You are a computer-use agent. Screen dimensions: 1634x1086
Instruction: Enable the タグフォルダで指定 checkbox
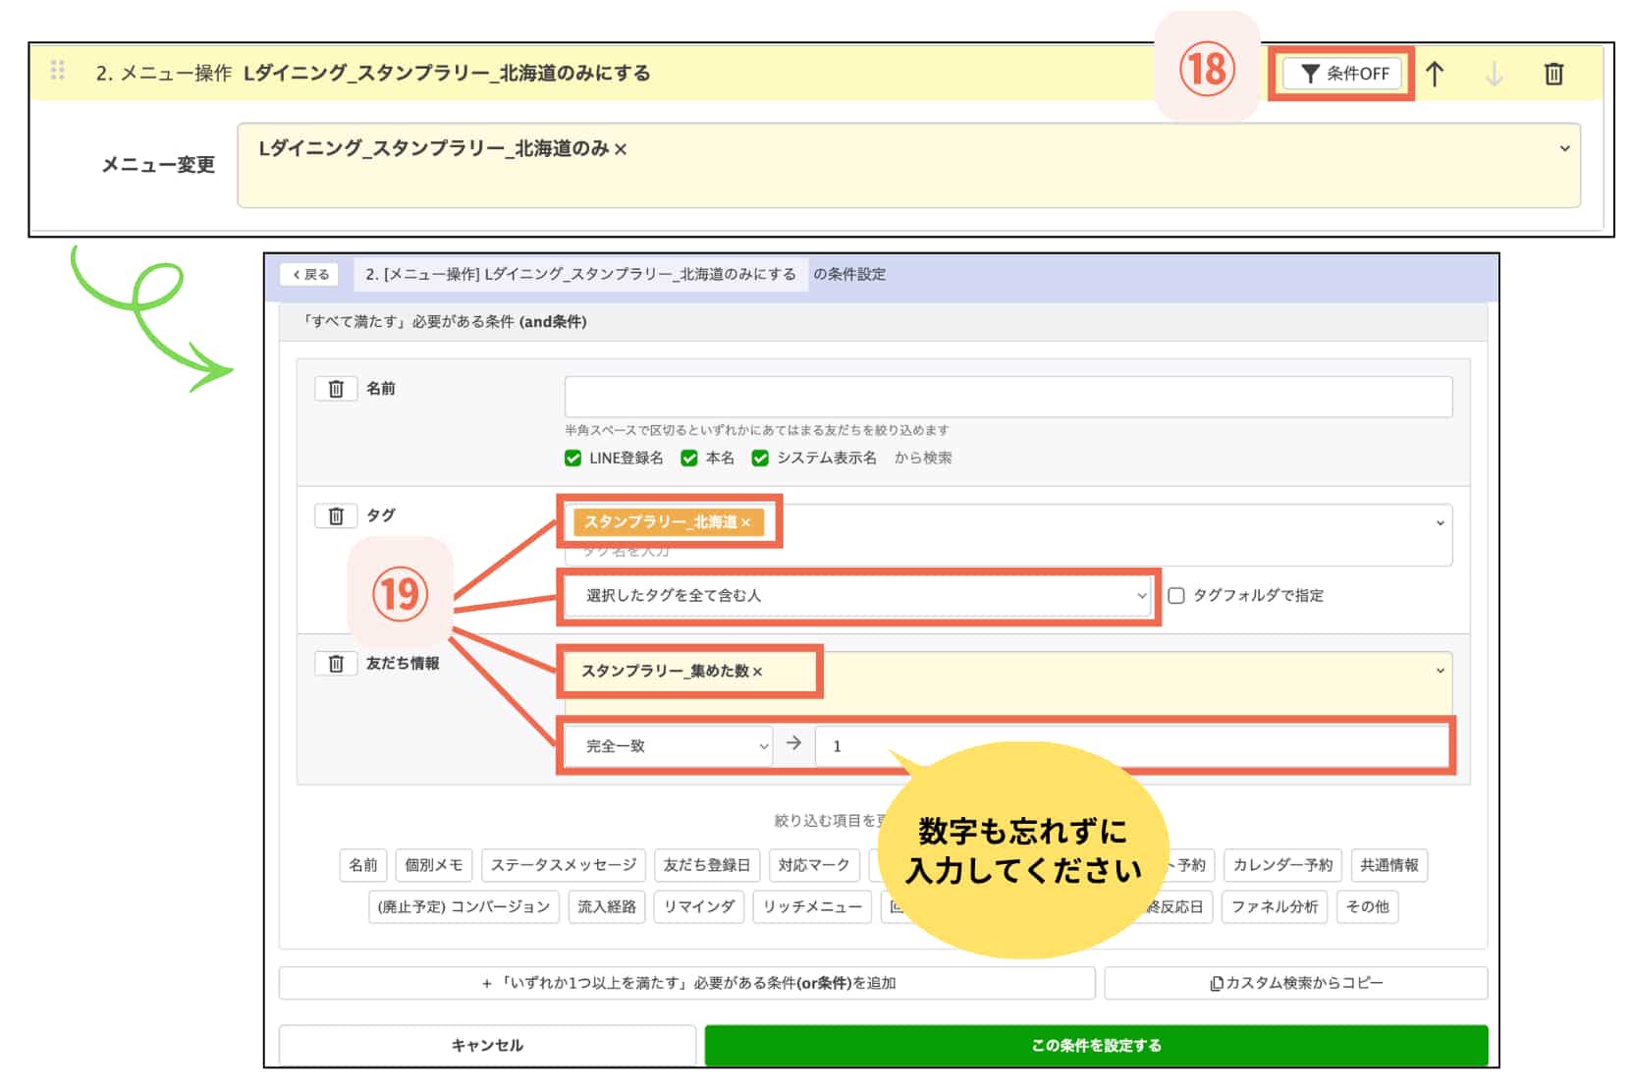(x=1174, y=595)
